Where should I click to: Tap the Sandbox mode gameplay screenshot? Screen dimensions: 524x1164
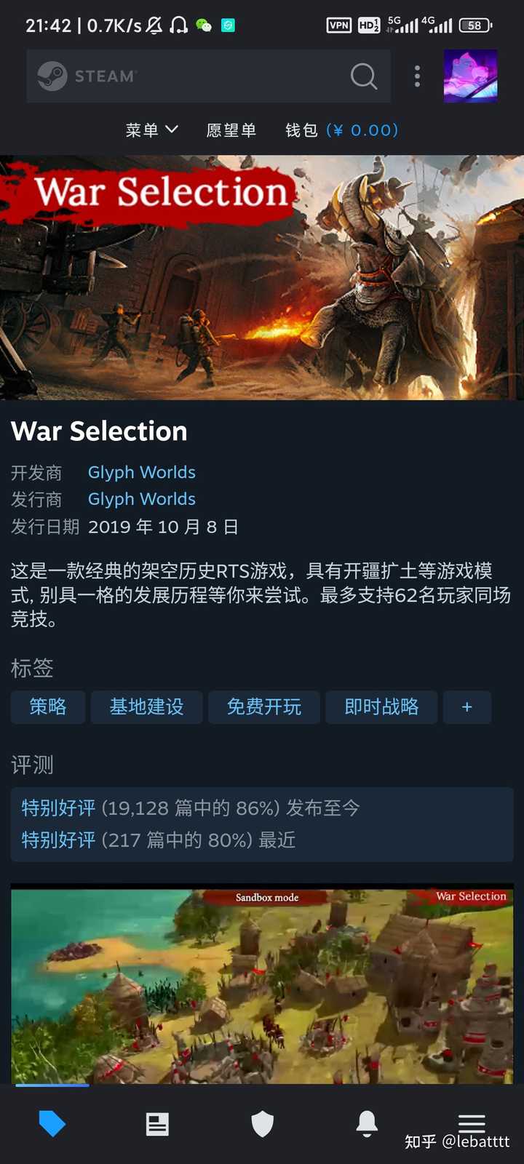(x=262, y=984)
